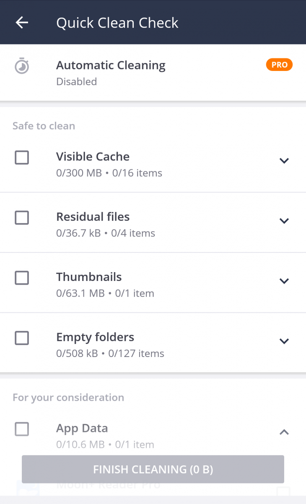Expand the Empty folders section
Viewport: 306px width, 504px height.
284,341
